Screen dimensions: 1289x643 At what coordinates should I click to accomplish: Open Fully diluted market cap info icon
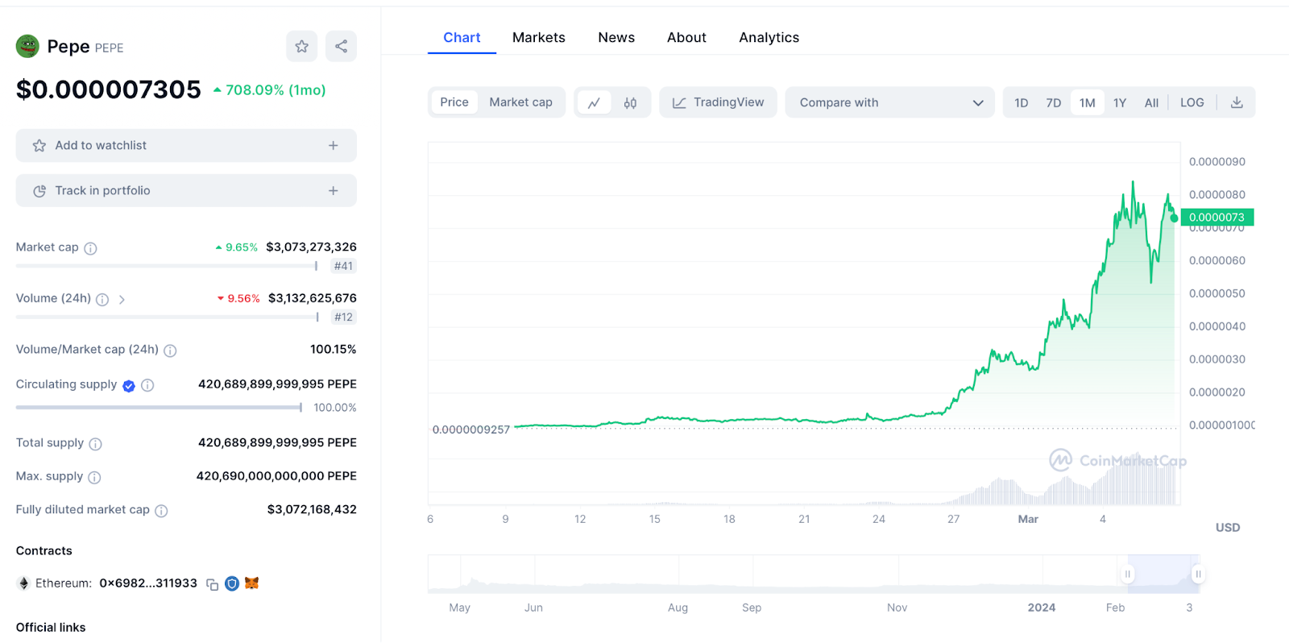pos(161,511)
